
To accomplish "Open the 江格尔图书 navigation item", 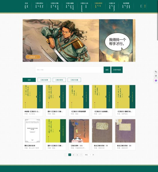I will pos(98,5).
